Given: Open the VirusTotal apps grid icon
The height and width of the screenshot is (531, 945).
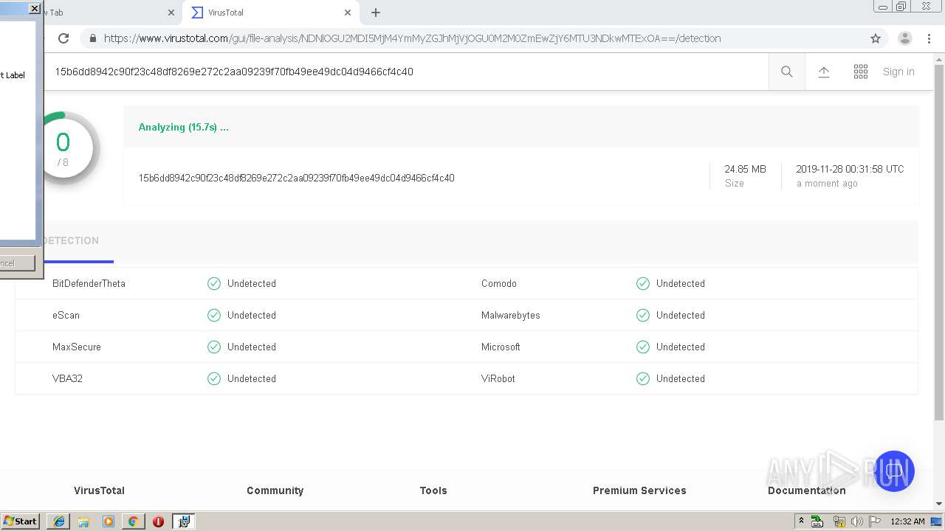Looking at the screenshot, I should [861, 72].
